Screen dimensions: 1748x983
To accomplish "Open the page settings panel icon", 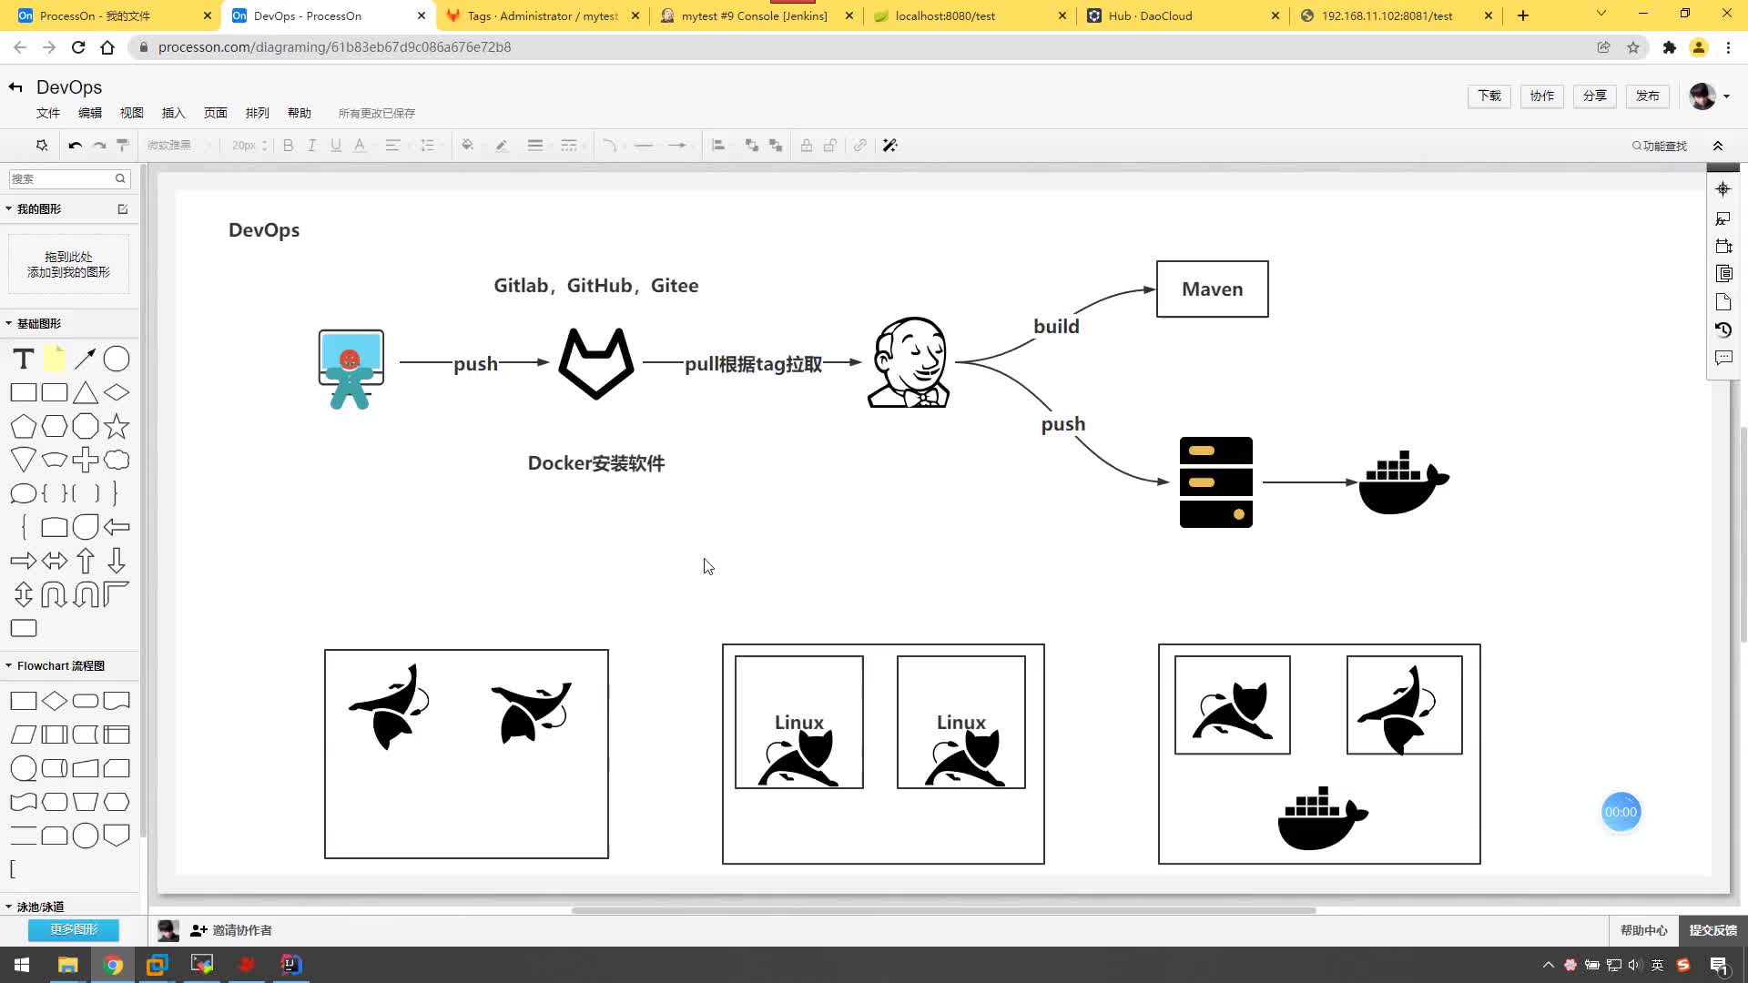I will pyautogui.click(x=1723, y=302).
